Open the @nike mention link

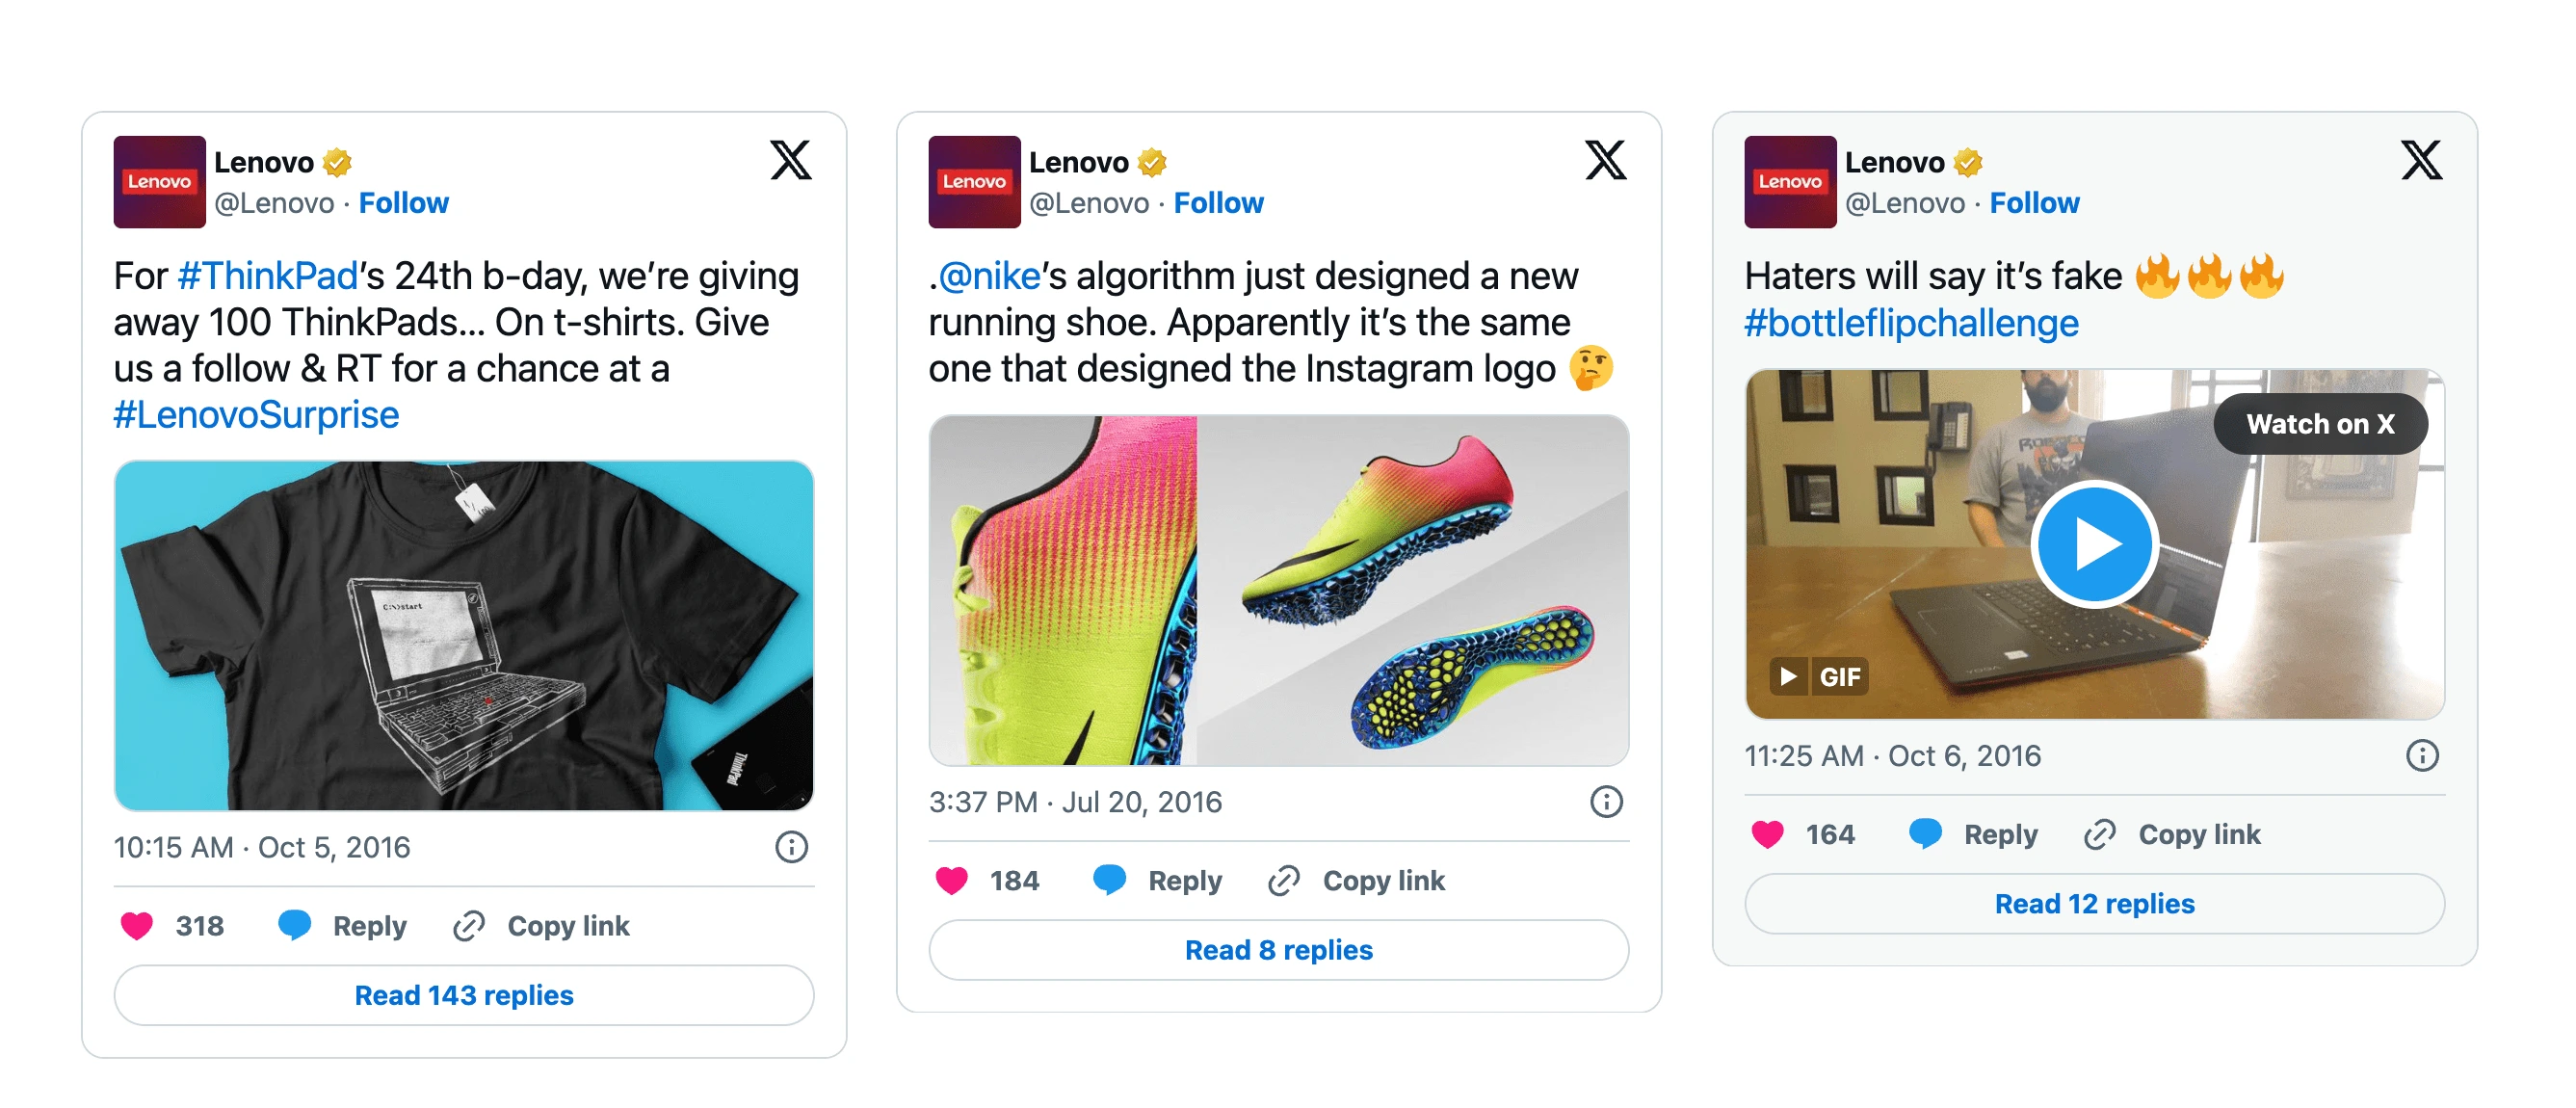point(989,276)
